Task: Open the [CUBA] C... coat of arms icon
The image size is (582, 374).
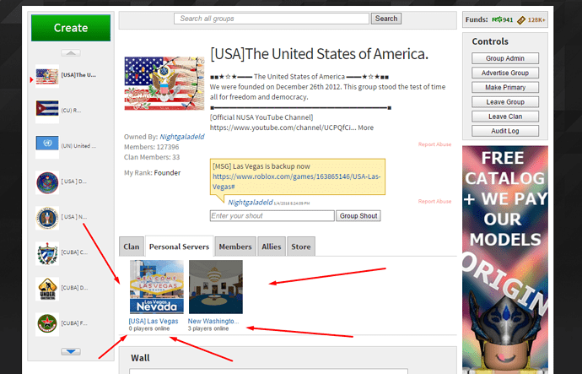Action: tap(47, 253)
